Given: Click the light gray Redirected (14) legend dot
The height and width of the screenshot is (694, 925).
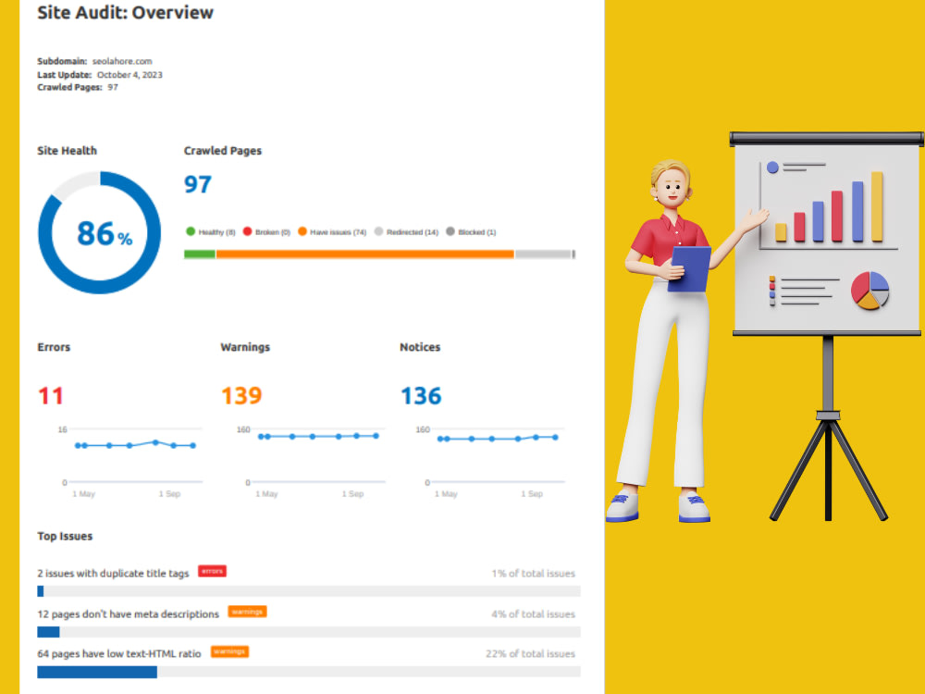Looking at the screenshot, I should click(x=378, y=231).
